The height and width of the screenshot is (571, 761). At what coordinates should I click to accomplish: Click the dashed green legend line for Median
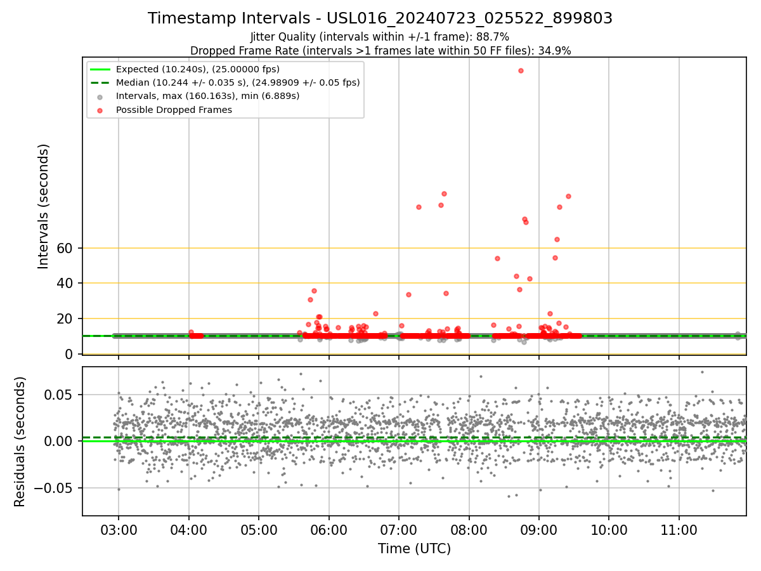(100, 82)
